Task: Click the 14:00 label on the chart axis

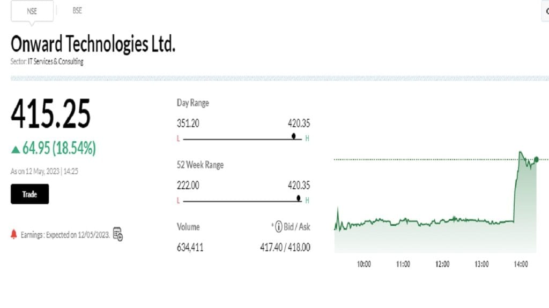Action: [521, 264]
